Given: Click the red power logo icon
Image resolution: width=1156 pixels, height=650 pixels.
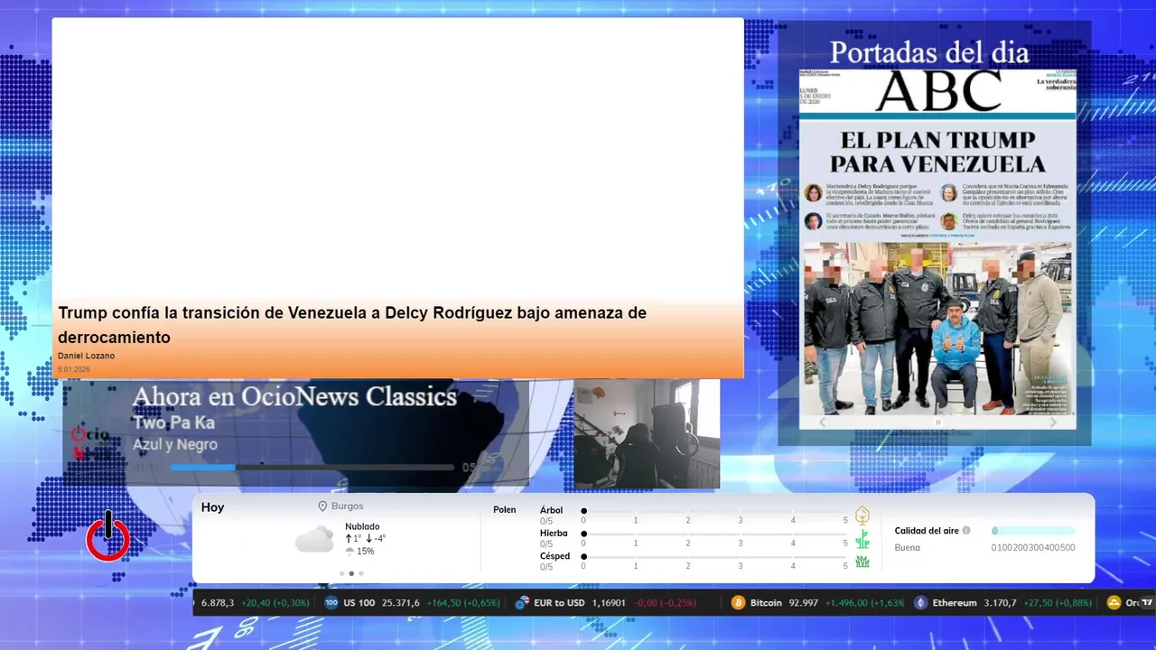Looking at the screenshot, I should point(108,536).
